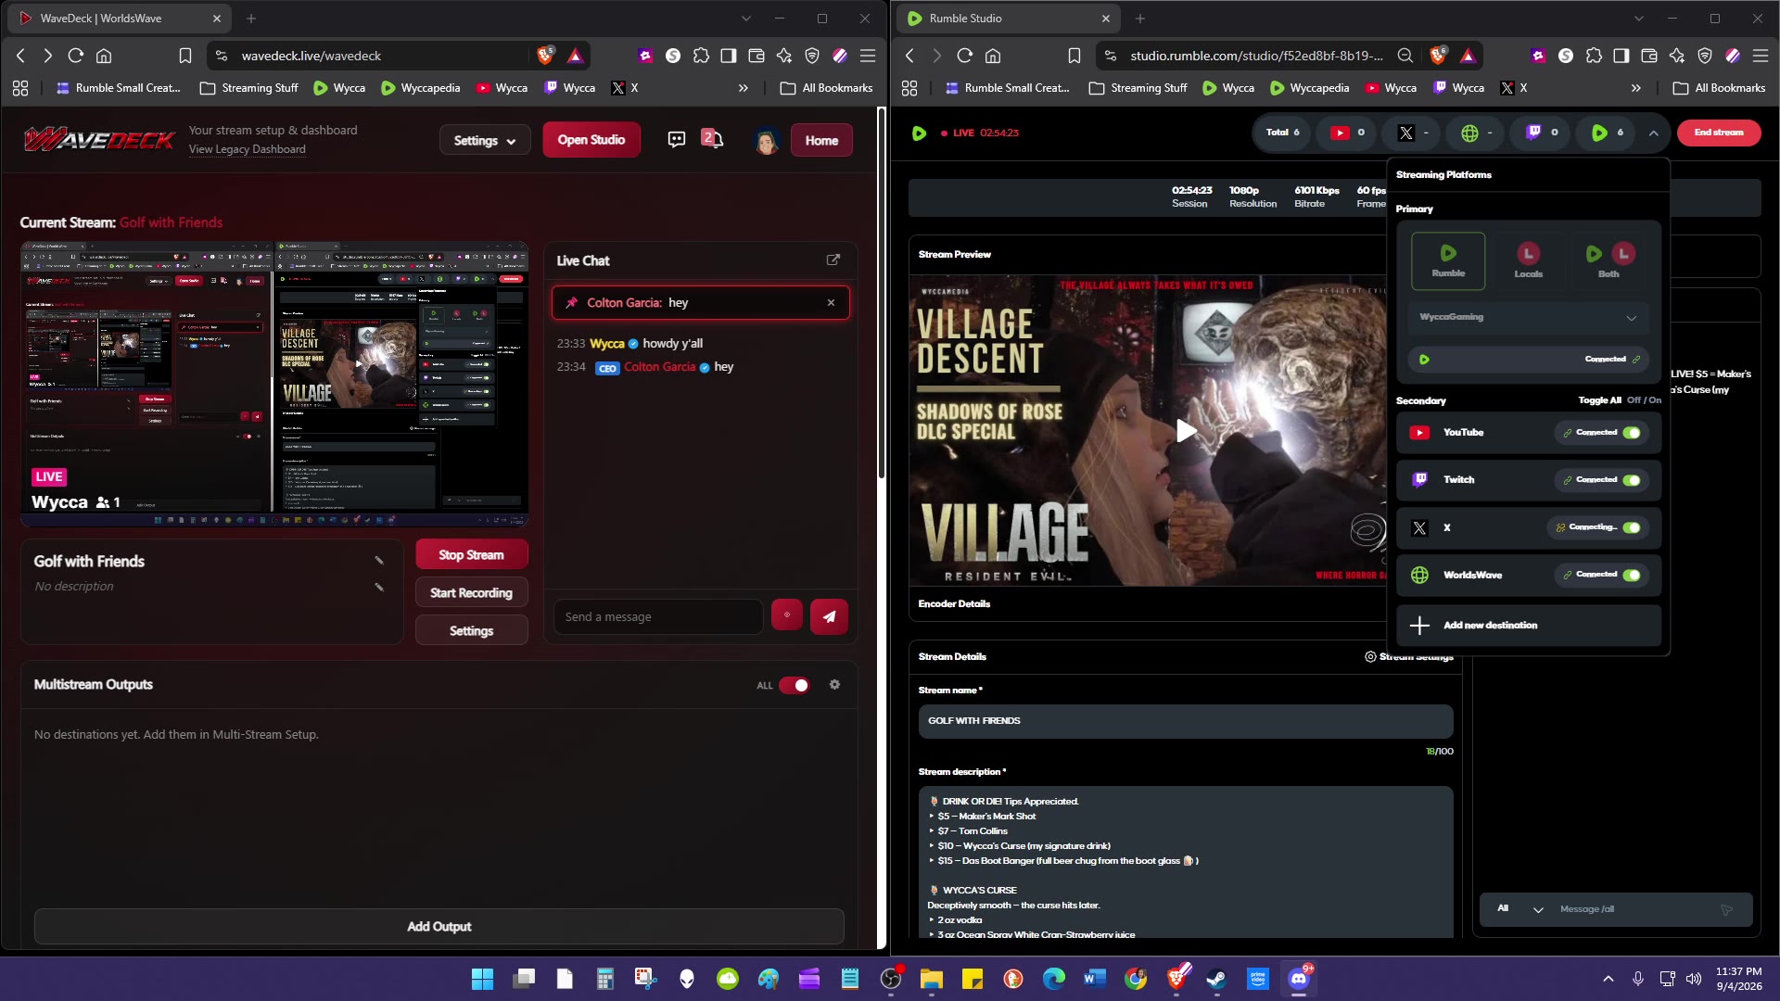The width and height of the screenshot is (1780, 1001).
Task: Click the Connected link icon under WyccaGaming
Action: pos(1636,360)
